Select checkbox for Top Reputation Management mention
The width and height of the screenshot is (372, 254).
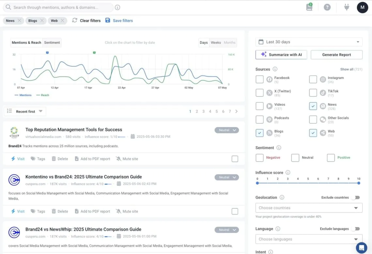pos(235,159)
